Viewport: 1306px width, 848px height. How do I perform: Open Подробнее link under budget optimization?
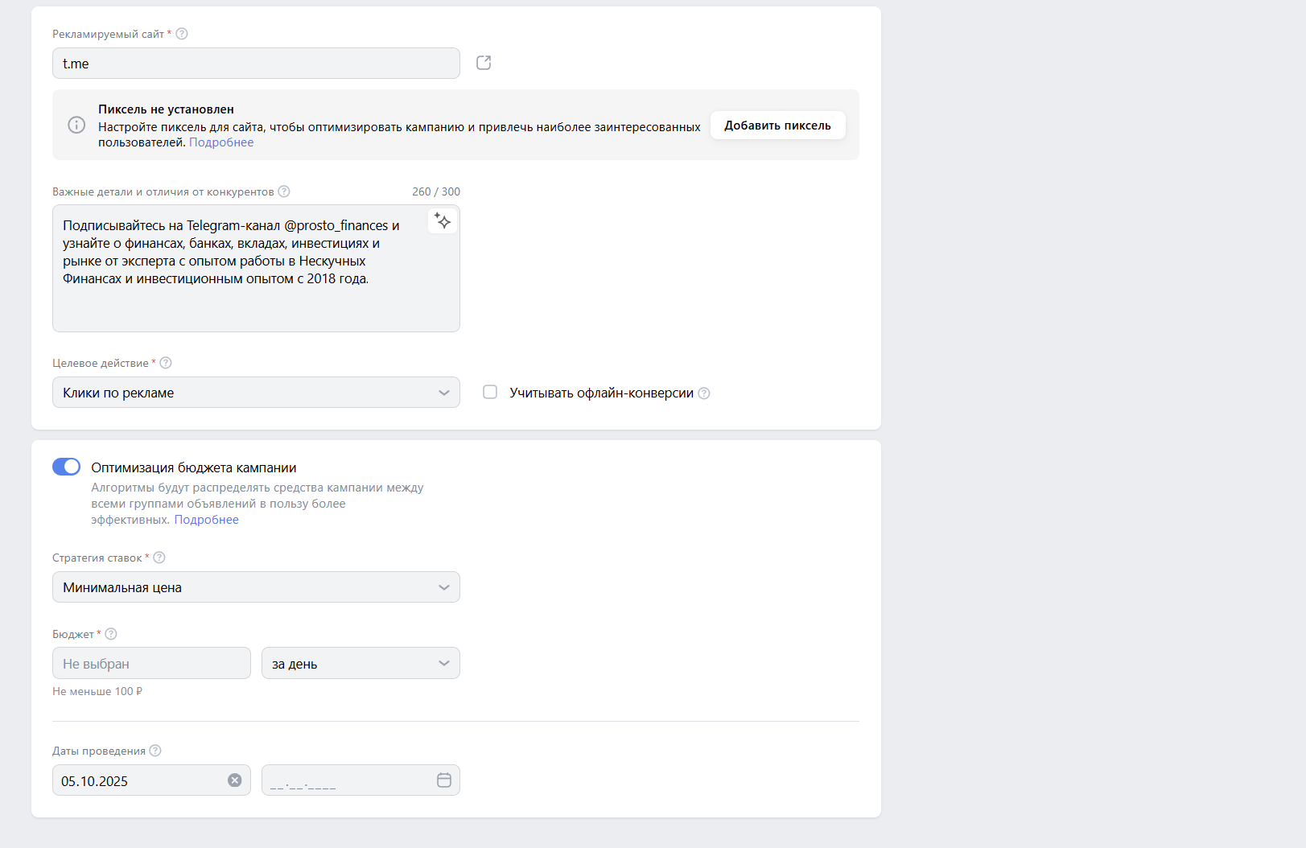(207, 520)
